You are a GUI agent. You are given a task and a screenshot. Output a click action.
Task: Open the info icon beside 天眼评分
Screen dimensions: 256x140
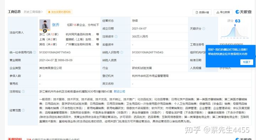pyautogui.click(x=204, y=28)
